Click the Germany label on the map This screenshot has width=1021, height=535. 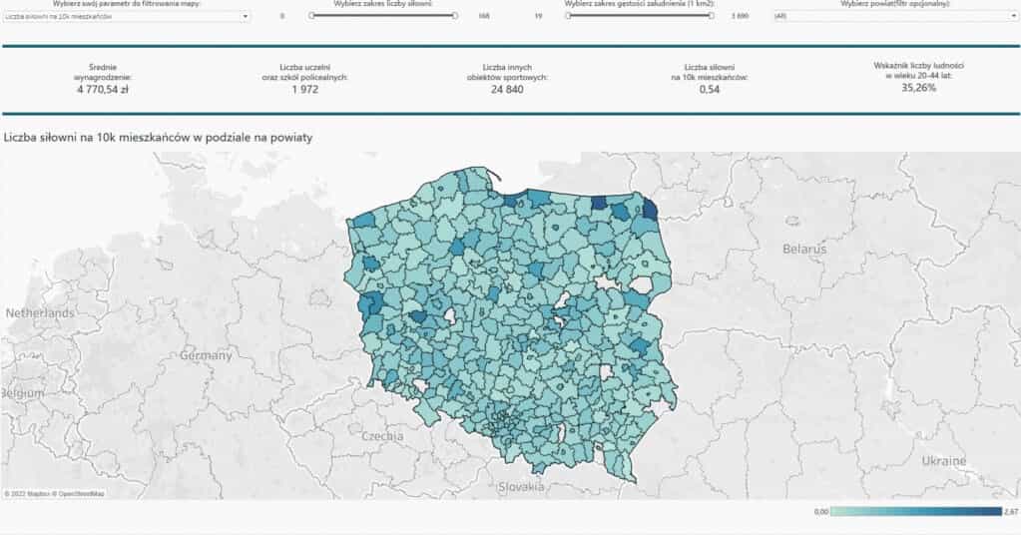(x=206, y=355)
